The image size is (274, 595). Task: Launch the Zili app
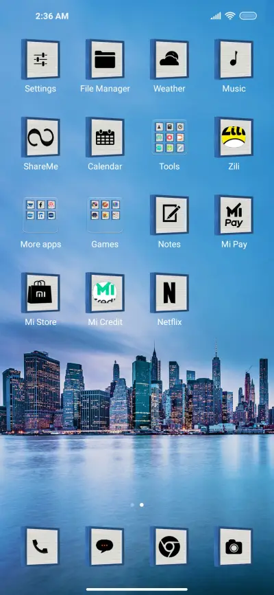click(x=234, y=137)
